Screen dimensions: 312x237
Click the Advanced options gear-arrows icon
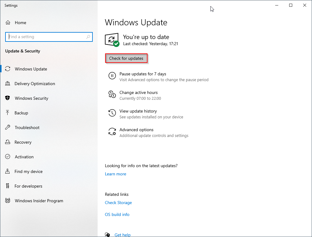click(x=112, y=131)
